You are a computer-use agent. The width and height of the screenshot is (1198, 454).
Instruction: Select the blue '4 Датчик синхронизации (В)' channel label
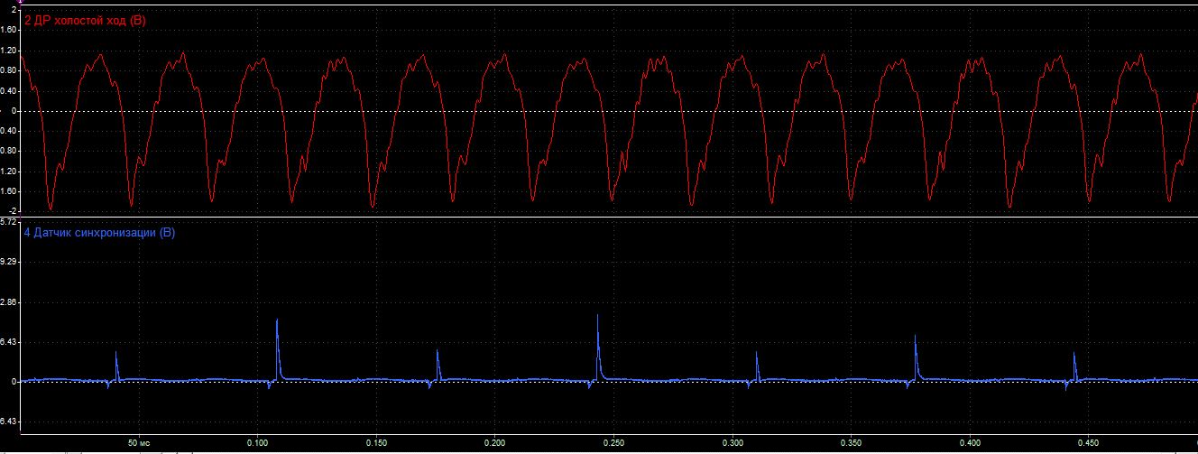[x=99, y=233]
